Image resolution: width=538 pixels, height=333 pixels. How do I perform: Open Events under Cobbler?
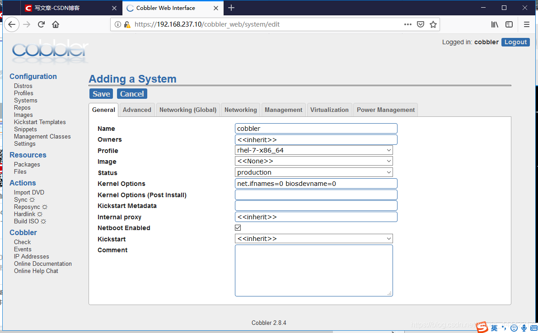(x=23, y=250)
